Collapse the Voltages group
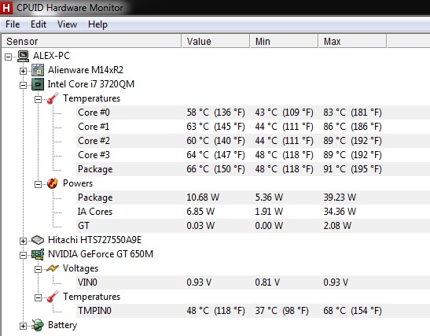The height and width of the screenshot is (336, 430). tap(38, 270)
